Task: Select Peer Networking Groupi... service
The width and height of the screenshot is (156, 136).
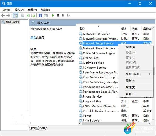Action: 100,77
